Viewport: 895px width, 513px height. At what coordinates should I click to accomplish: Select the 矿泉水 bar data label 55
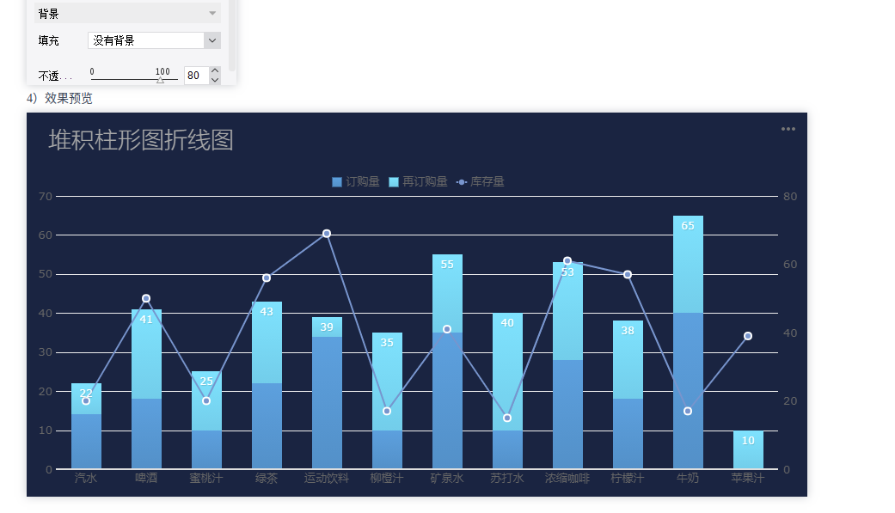point(447,265)
